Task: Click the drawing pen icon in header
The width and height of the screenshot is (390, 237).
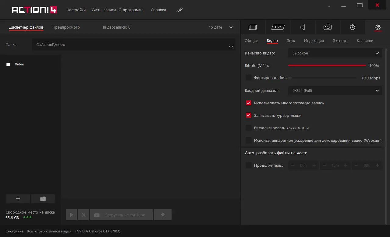Action: 179,10
